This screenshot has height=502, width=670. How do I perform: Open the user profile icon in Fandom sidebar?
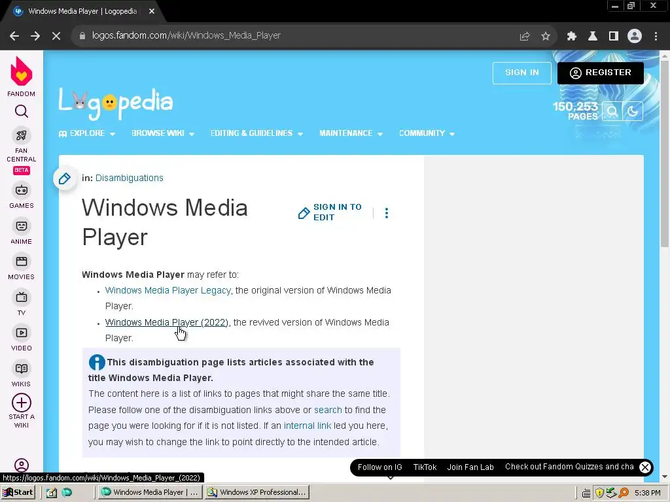[x=22, y=465]
